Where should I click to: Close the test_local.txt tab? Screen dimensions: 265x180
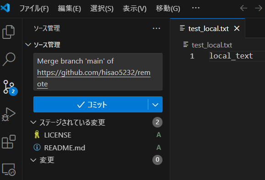(237, 28)
